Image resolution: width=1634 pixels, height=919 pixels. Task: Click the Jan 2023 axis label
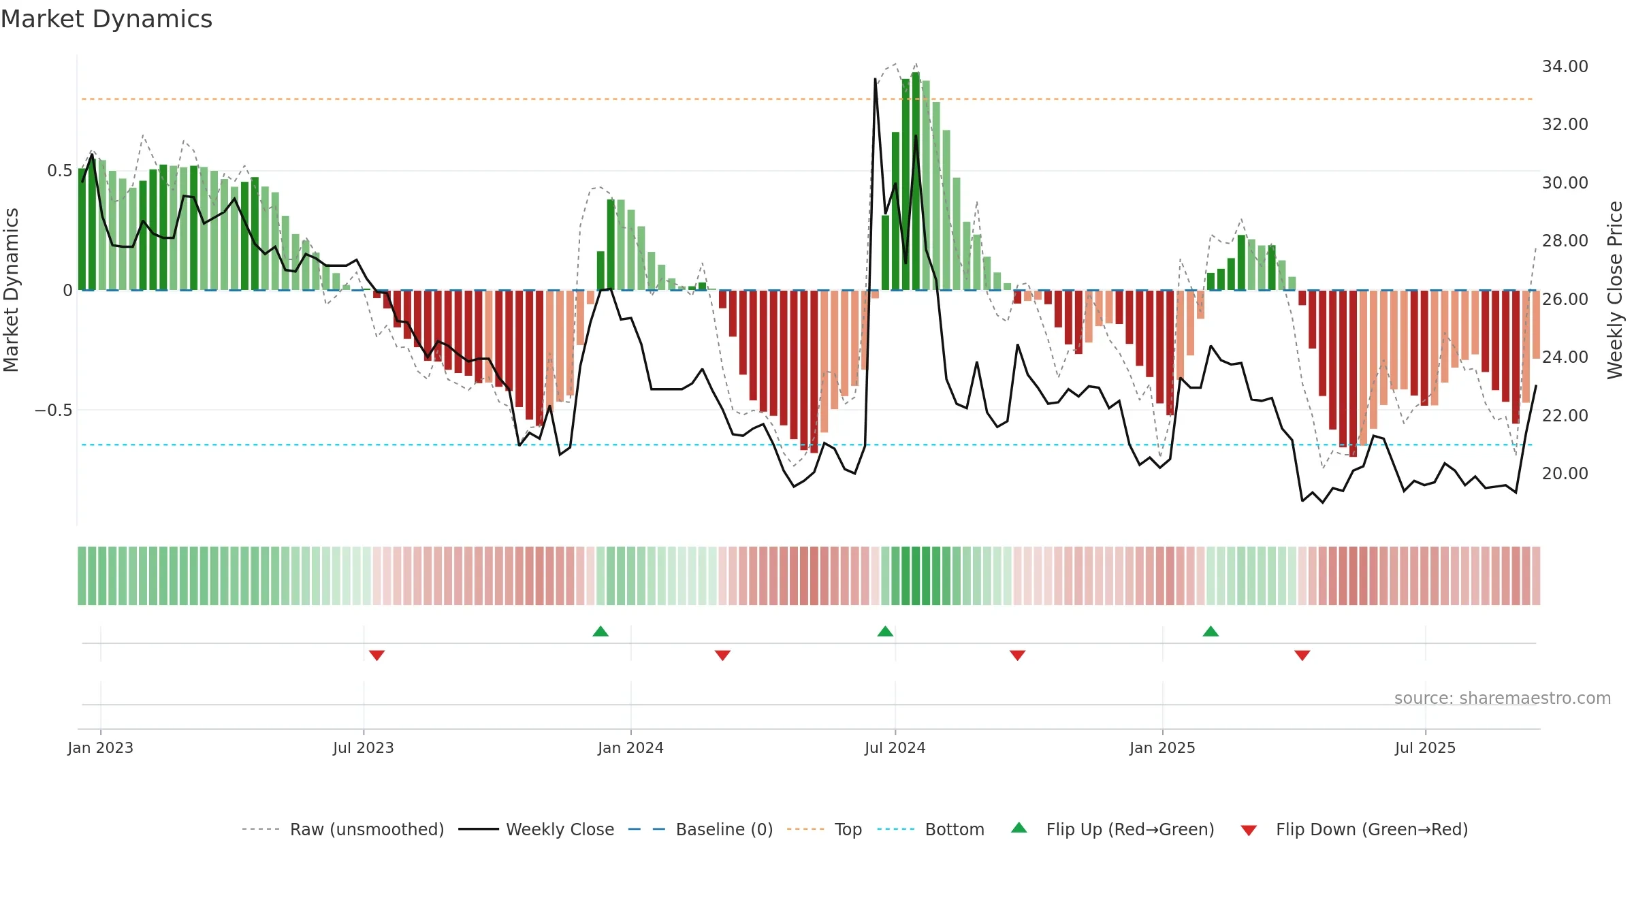click(101, 747)
